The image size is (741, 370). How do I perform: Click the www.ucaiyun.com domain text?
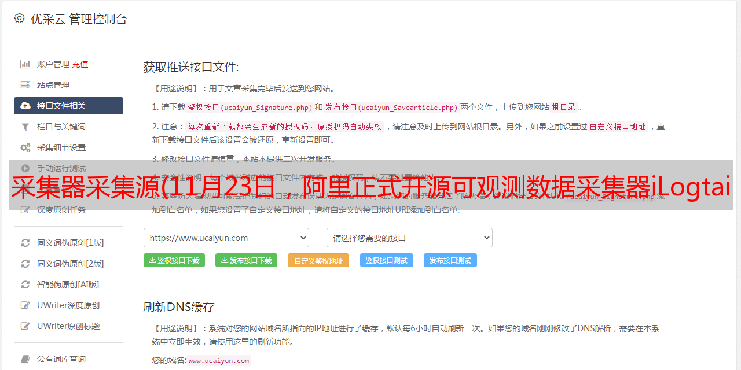point(219,360)
